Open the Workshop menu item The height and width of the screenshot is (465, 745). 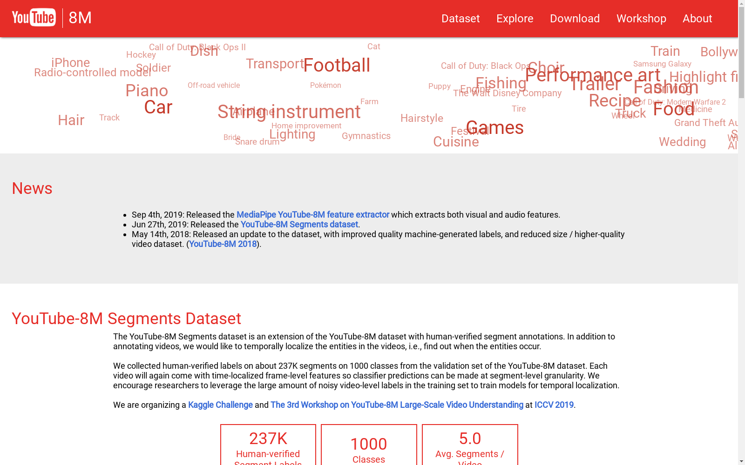coord(641,19)
